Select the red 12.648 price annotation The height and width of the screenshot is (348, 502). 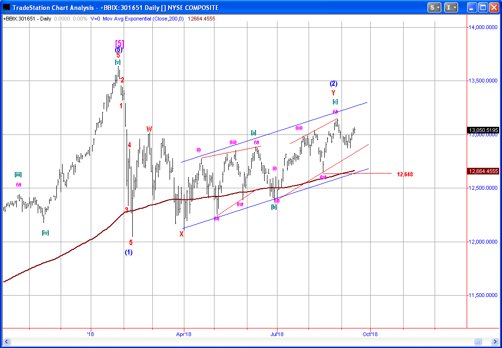point(405,174)
